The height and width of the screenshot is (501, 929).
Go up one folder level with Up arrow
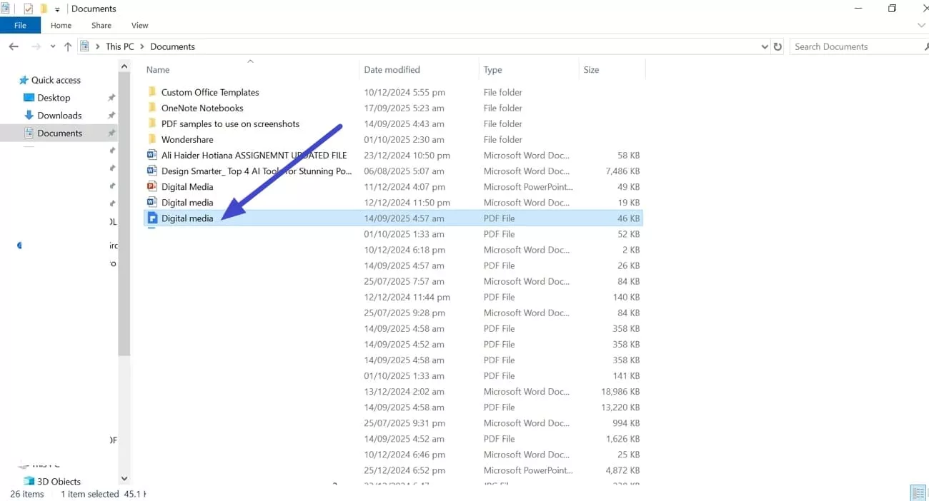(68, 46)
